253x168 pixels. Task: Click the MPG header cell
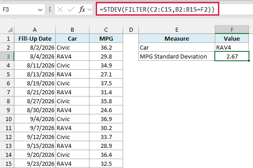click(x=106, y=38)
